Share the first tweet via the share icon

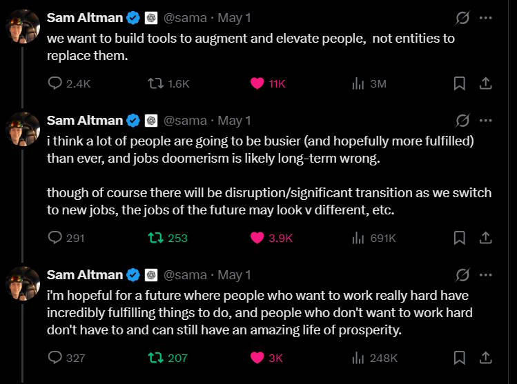pyautogui.click(x=485, y=83)
